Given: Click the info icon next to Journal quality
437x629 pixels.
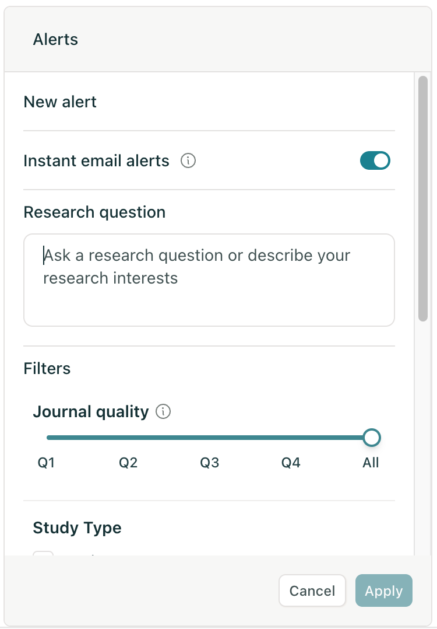Looking at the screenshot, I should coord(163,411).
